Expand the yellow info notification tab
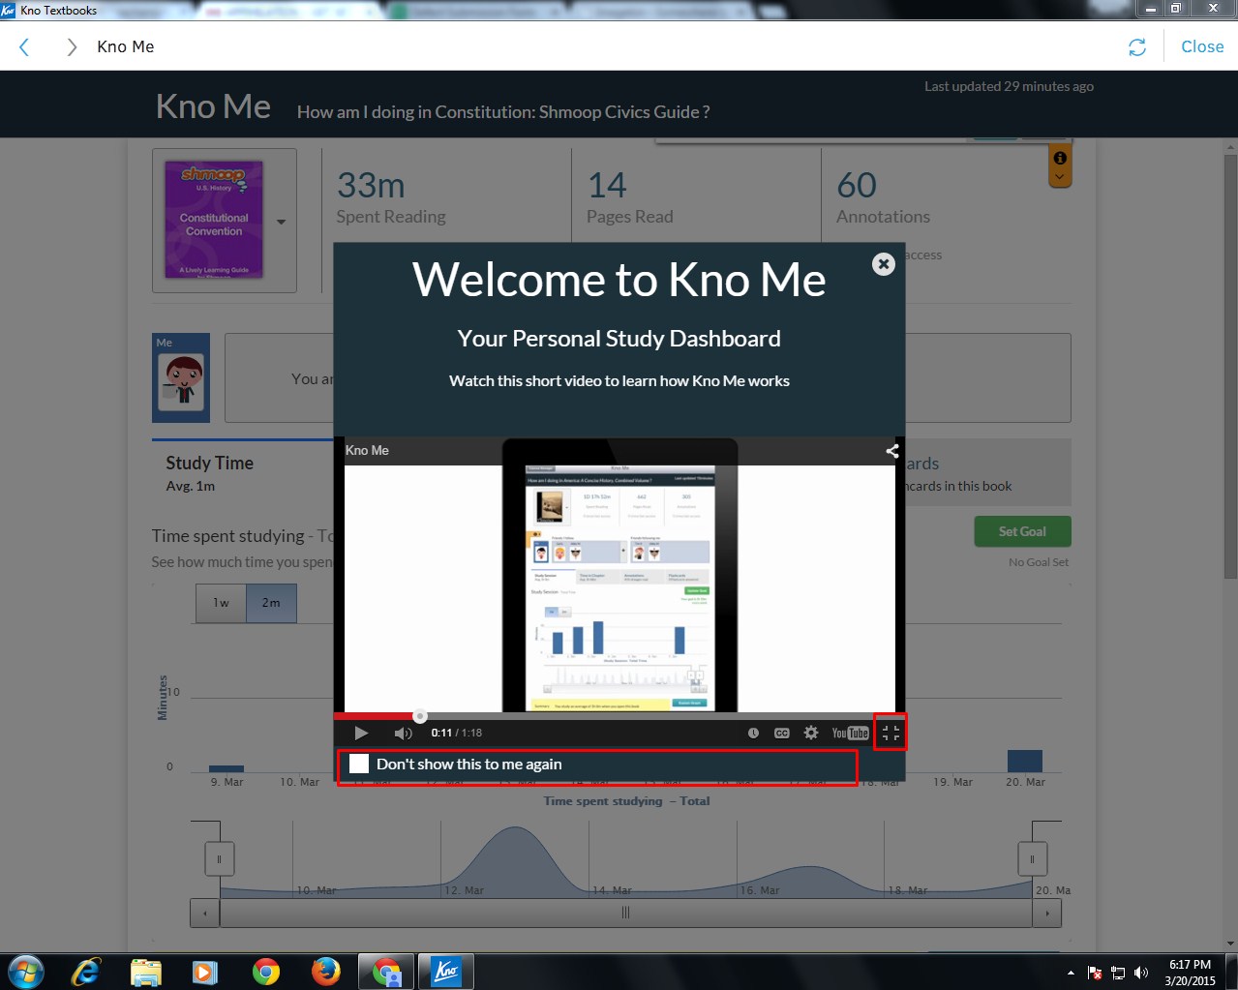Viewport: 1238px width, 990px height. (1060, 165)
